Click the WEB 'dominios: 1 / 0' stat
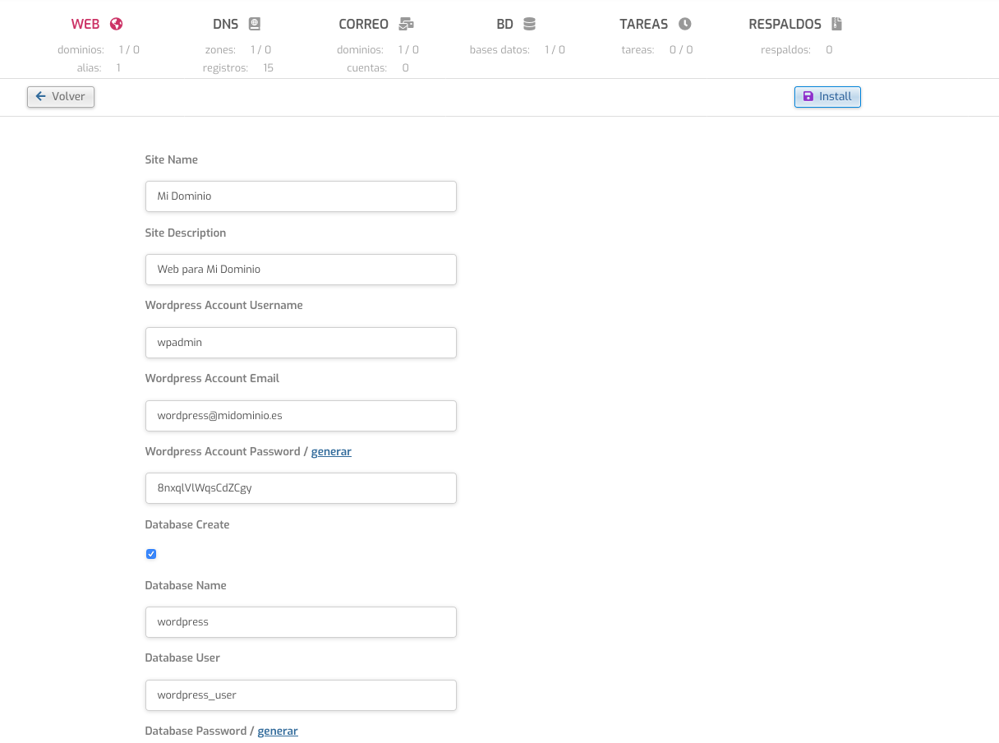 click(99, 50)
